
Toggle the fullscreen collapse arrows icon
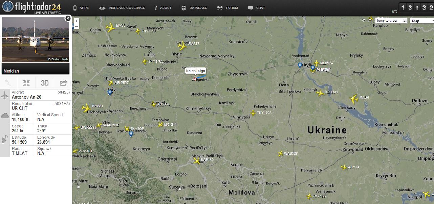click(26, 83)
